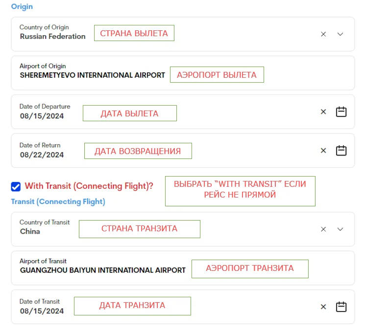Screen dimensions: 365x333
Task: Click the Origin section heading
Action: click(x=22, y=6)
